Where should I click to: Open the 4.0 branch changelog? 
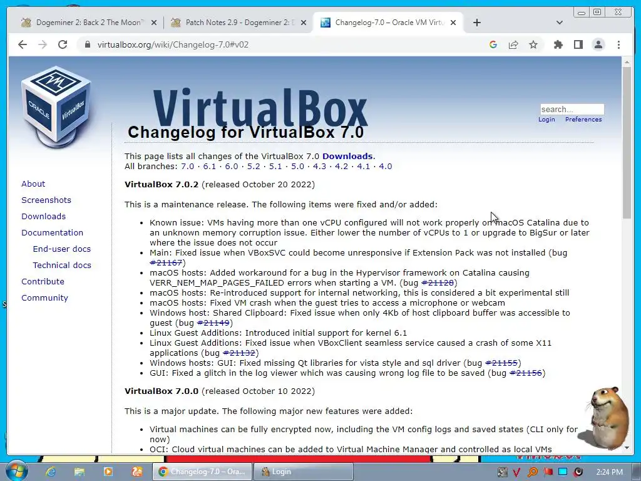[385, 167]
